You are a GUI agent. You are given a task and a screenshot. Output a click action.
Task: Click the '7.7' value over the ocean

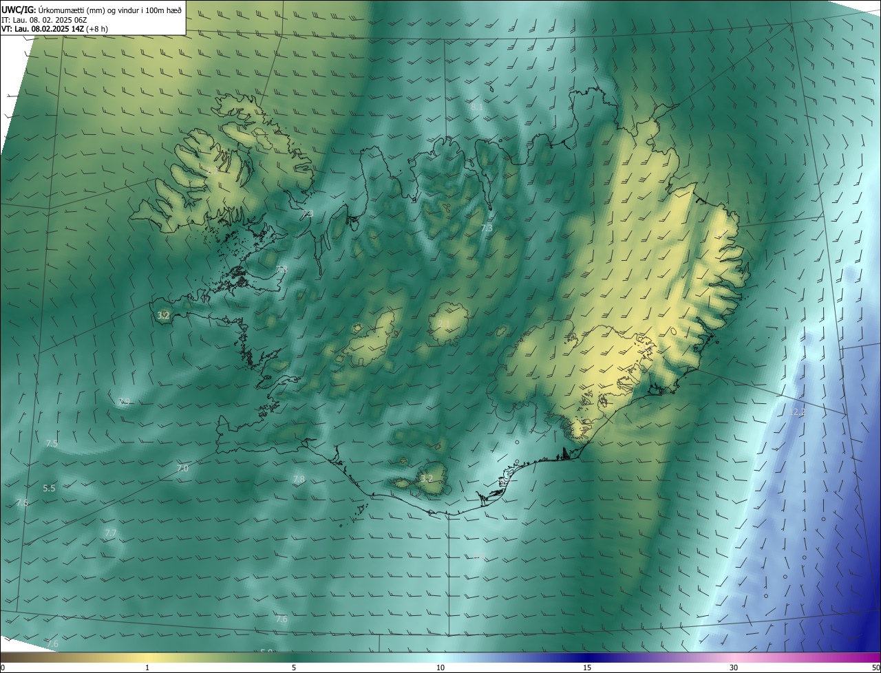[x=110, y=533]
